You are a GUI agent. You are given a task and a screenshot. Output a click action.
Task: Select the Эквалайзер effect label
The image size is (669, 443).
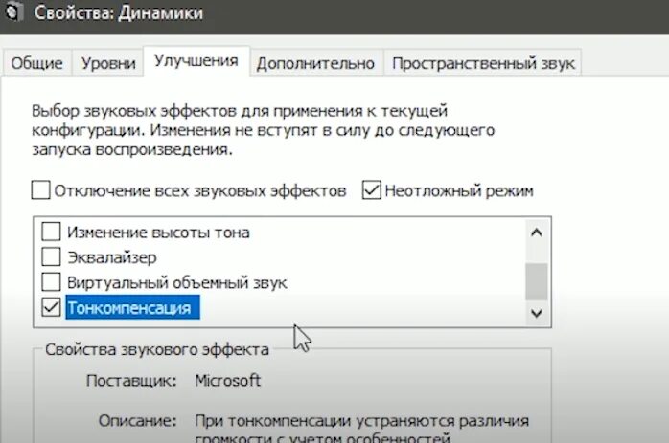click(x=112, y=257)
